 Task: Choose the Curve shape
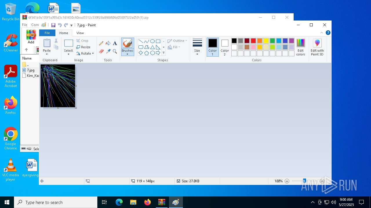(x=146, y=41)
